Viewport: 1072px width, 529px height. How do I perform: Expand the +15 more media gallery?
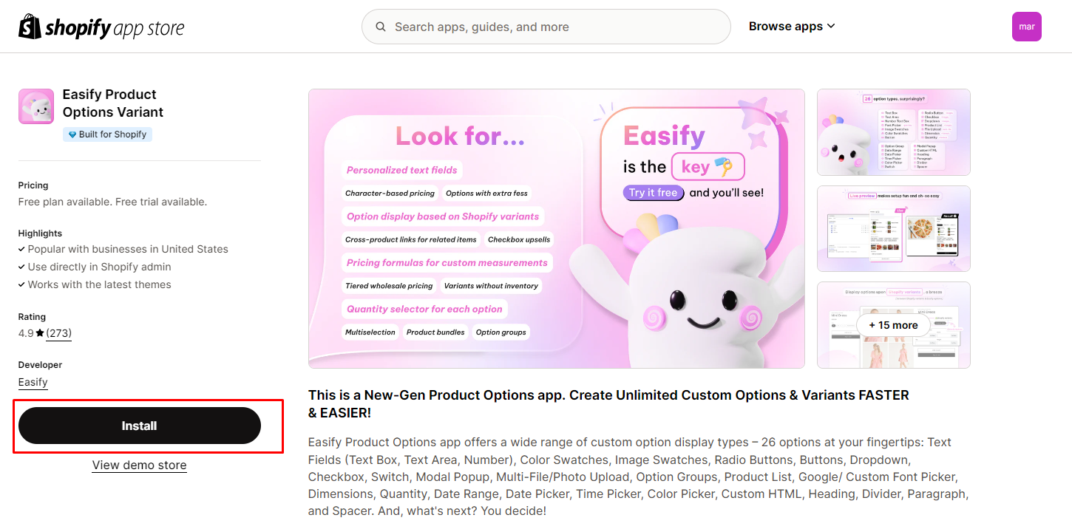(893, 325)
